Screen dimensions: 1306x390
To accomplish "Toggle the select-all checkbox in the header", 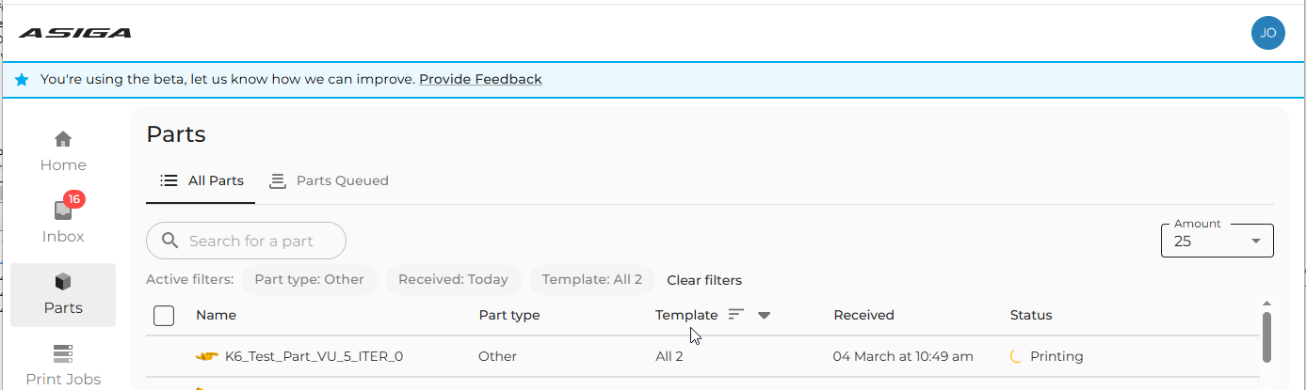I will coord(164,315).
